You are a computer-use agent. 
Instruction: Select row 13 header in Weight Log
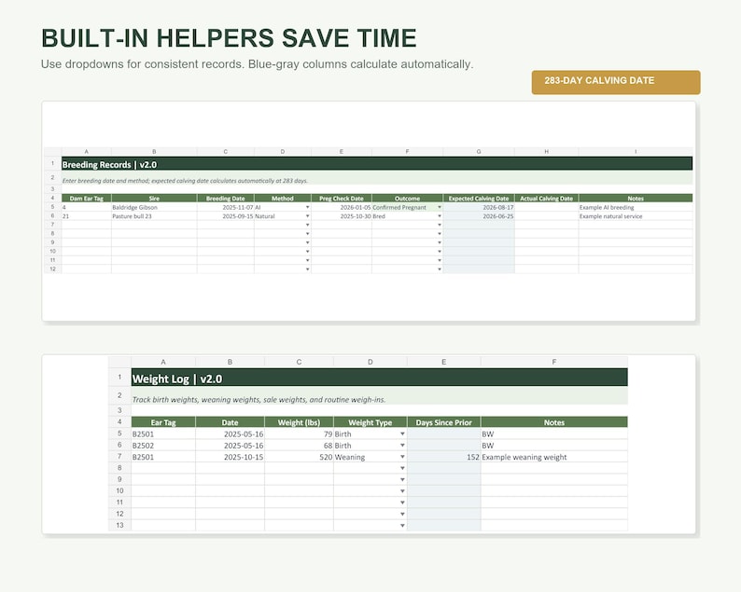[119, 525]
